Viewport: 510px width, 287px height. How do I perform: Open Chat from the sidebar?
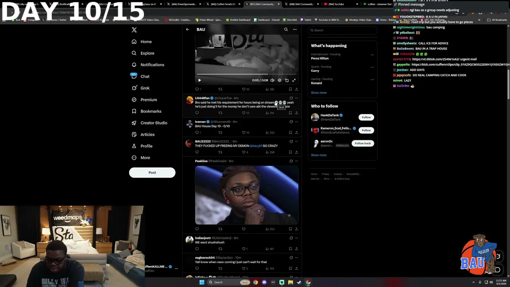coord(140,76)
